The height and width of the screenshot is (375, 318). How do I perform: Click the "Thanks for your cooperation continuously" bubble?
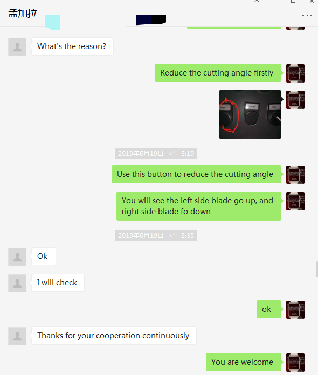pyautogui.click(x=114, y=336)
